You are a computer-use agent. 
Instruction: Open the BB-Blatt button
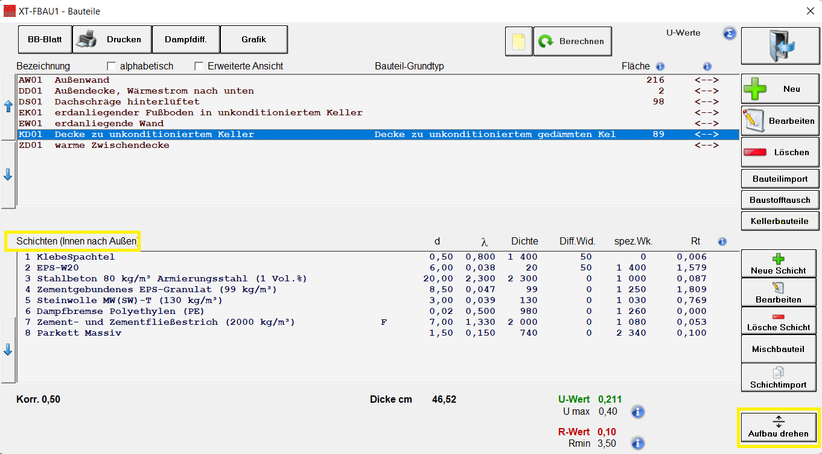45,40
